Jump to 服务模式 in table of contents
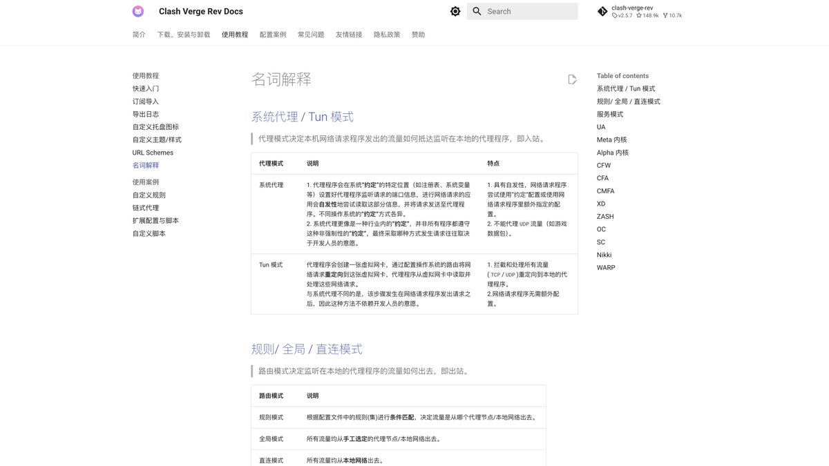Viewport: 829px width, 466px height. [x=610, y=114]
